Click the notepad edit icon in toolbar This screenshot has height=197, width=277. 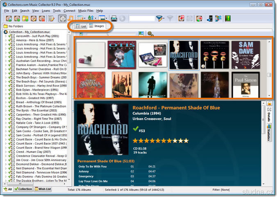pos(51,18)
